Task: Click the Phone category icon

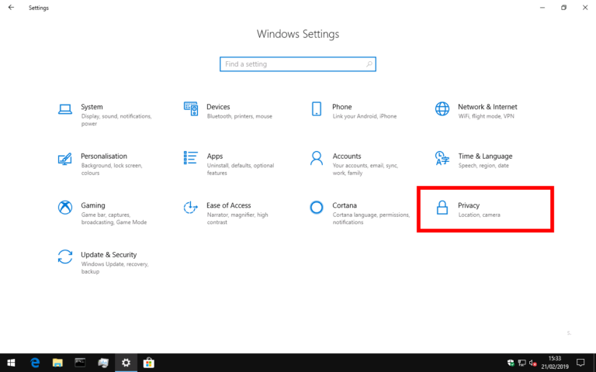Action: pos(317,109)
